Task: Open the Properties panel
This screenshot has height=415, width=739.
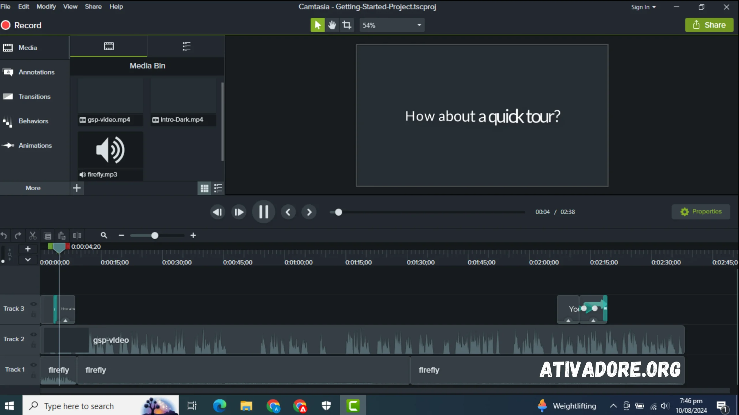Action: [x=701, y=212]
